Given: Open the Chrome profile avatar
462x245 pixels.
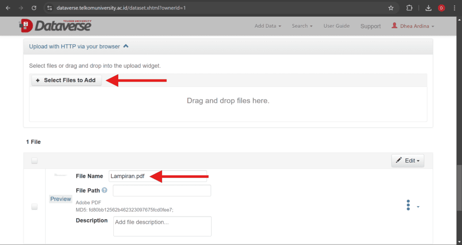Looking at the screenshot, I should tap(441, 8).
